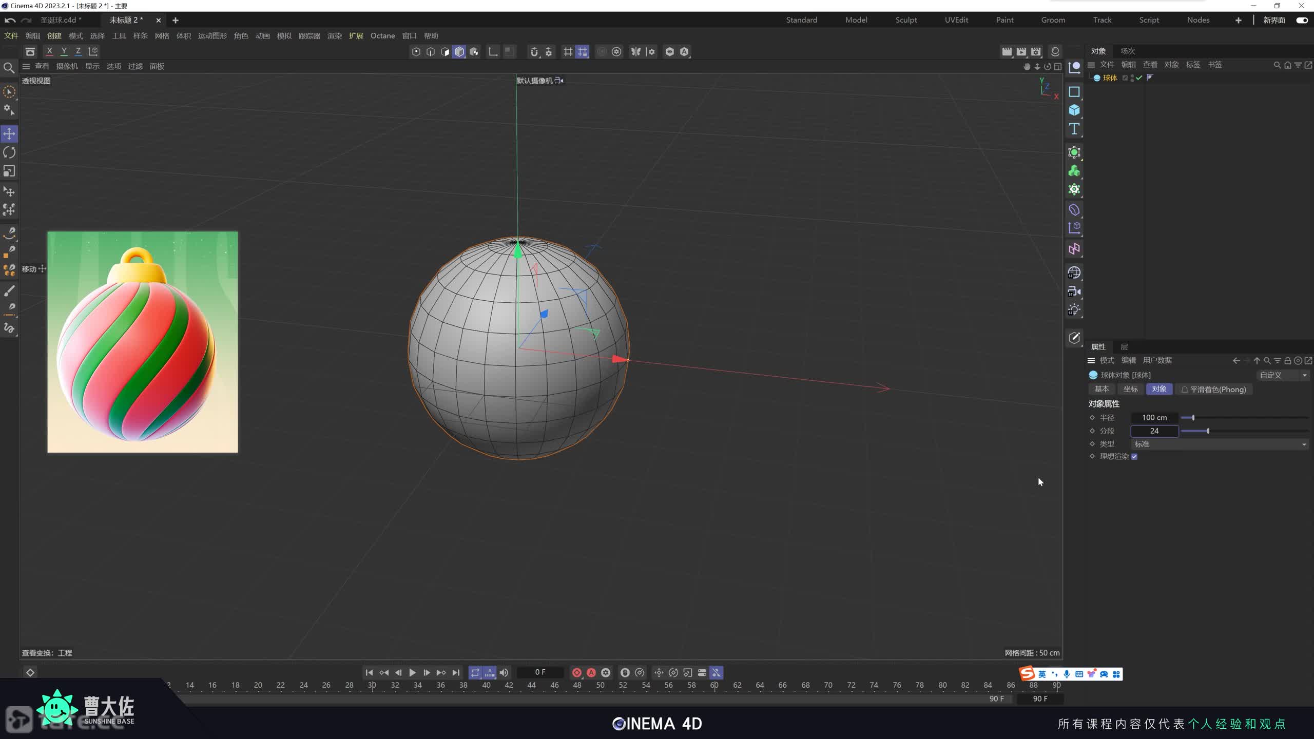Click the Light object icon
This screenshot has height=739, width=1314.
pyautogui.click(x=1074, y=310)
